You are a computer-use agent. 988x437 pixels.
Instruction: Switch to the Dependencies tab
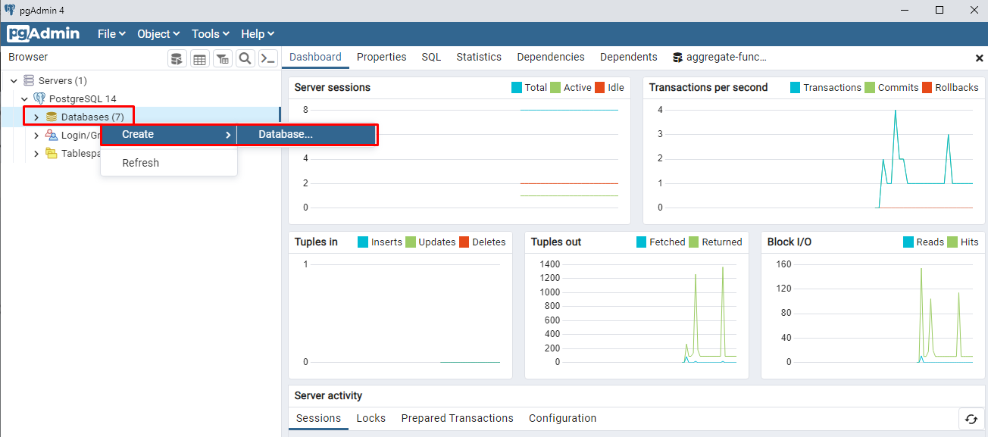[x=551, y=57]
